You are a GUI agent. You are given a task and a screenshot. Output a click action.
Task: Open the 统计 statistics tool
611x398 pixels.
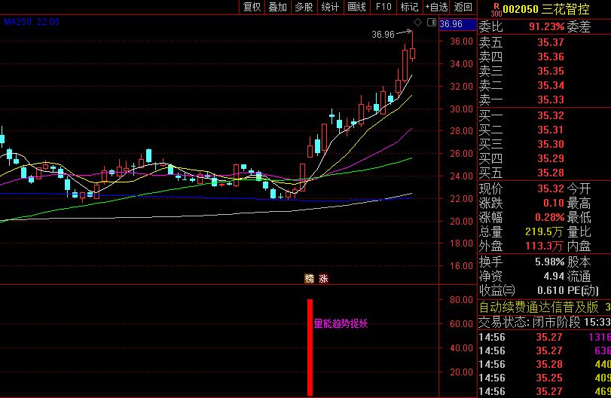331,7
